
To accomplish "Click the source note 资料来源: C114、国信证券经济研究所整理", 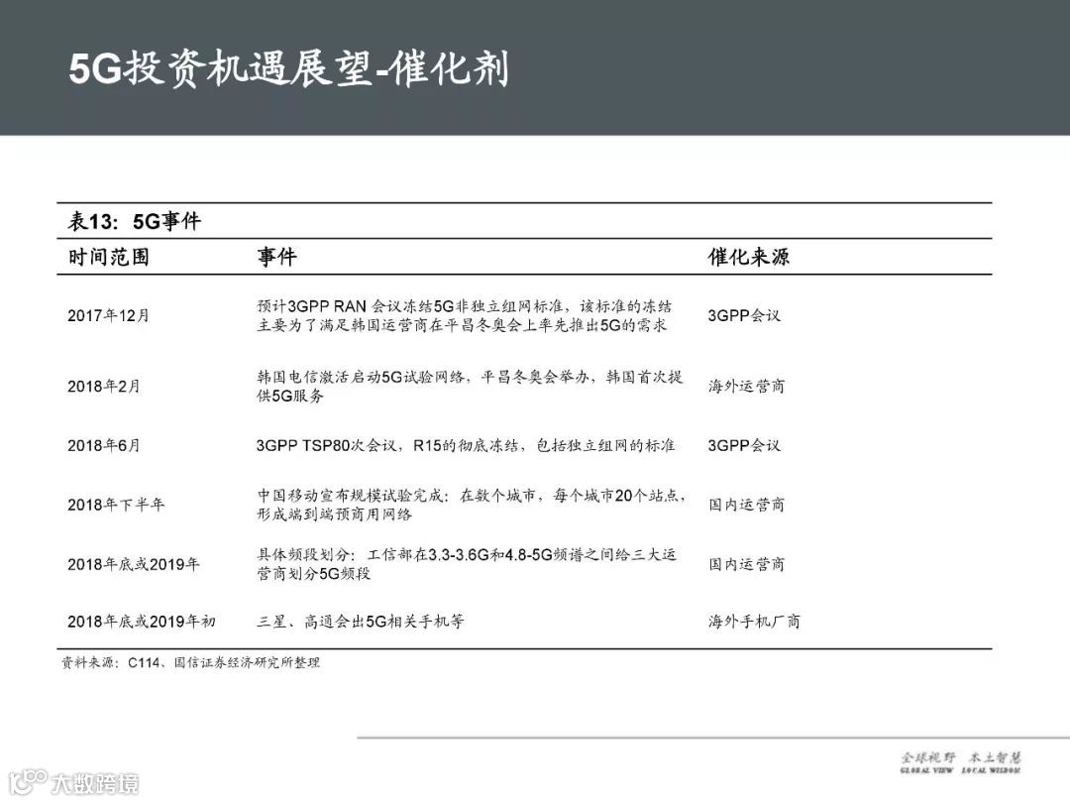I will (190, 662).
